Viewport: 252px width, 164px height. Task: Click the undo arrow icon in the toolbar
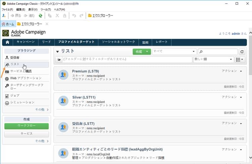(x=74, y=15)
